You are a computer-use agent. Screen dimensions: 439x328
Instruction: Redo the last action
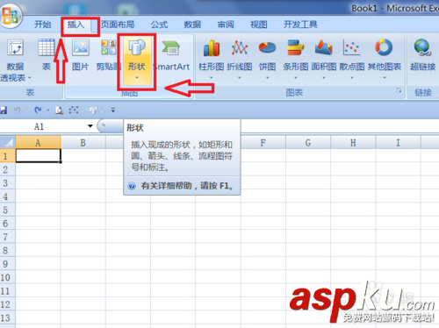38,111
